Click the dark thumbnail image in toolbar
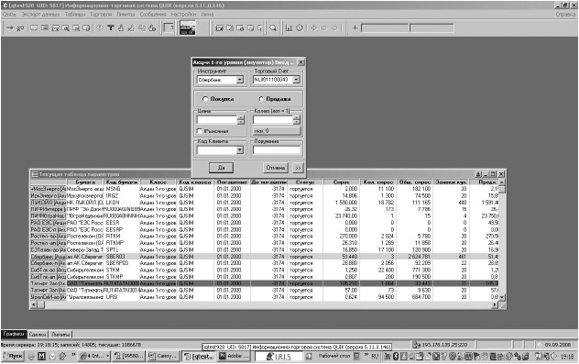This screenshot has width=579, height=364. (x=188, y=28)
